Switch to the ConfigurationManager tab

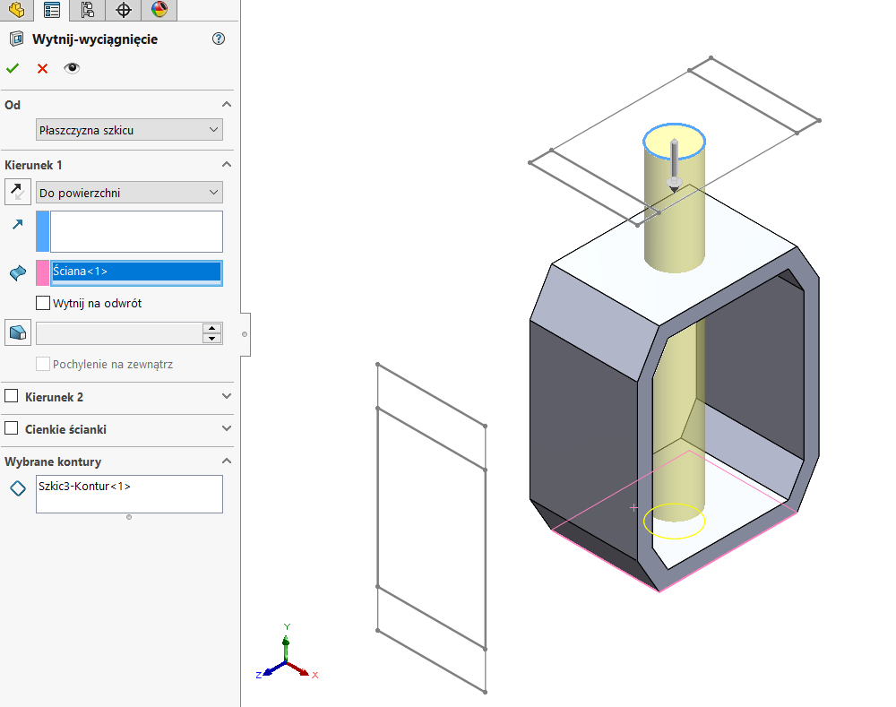(x=87, y=10)
